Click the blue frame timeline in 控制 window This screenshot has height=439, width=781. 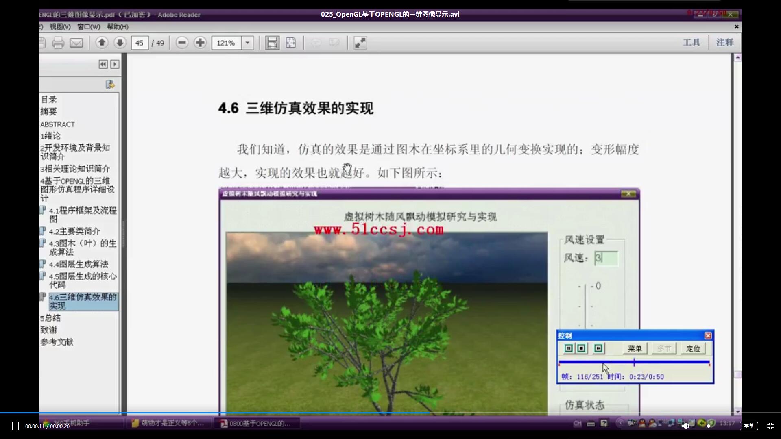[634, 362]
